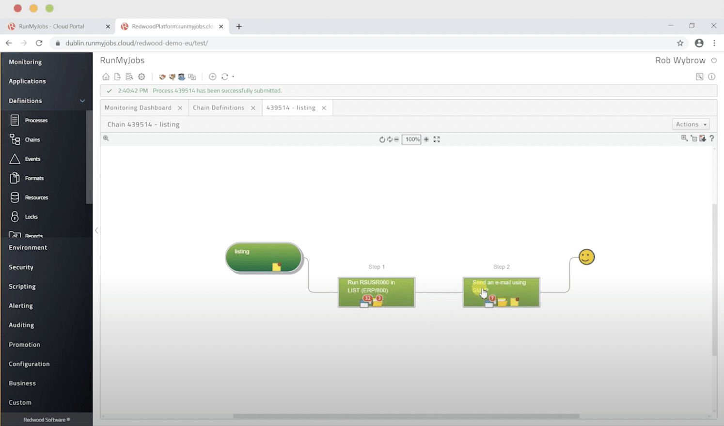Click the zoom percentage field showing 100%
724x426 pixels.
coord(411,139)
